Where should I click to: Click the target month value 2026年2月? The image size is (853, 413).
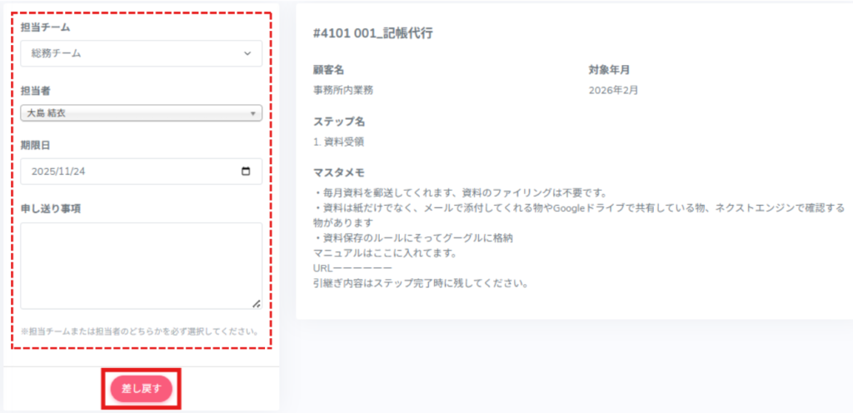click(x=613, y=90)
